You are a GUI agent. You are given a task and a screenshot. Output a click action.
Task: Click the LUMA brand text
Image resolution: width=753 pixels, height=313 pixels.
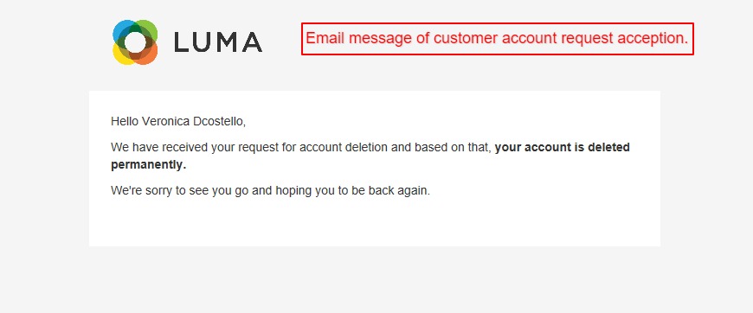[218, 42]
